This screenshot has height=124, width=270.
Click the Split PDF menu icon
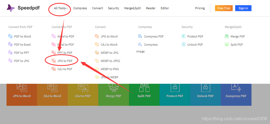point(227,44)
